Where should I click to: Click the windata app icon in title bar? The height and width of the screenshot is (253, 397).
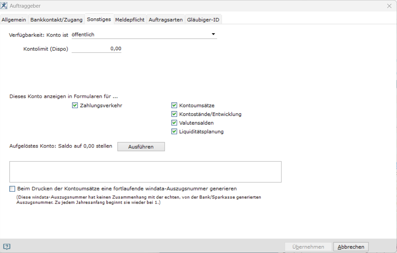point(4,6)
